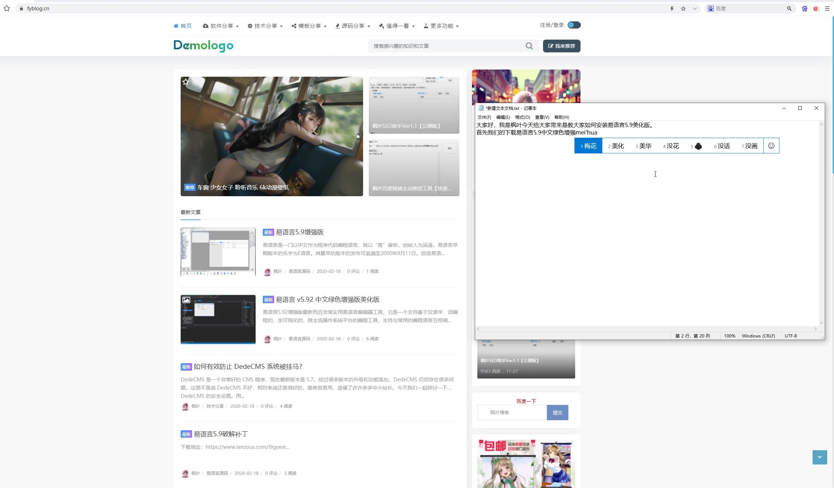
Task: Click blue scroll-down arrow button at bottom right
Action: 820,457
